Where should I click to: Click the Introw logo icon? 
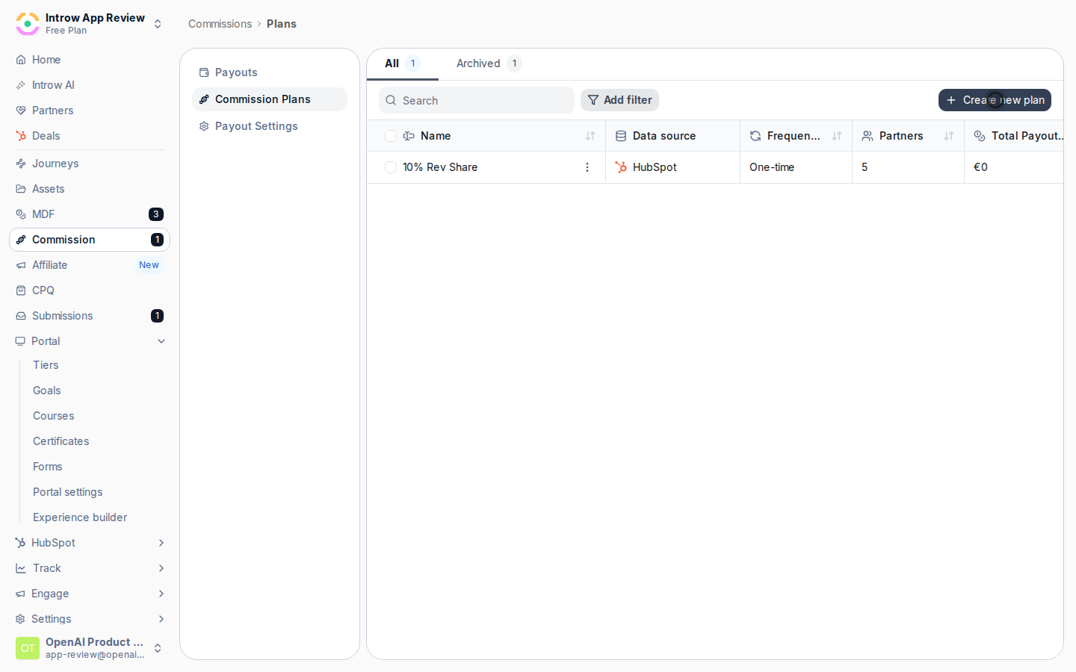[28, 24]
